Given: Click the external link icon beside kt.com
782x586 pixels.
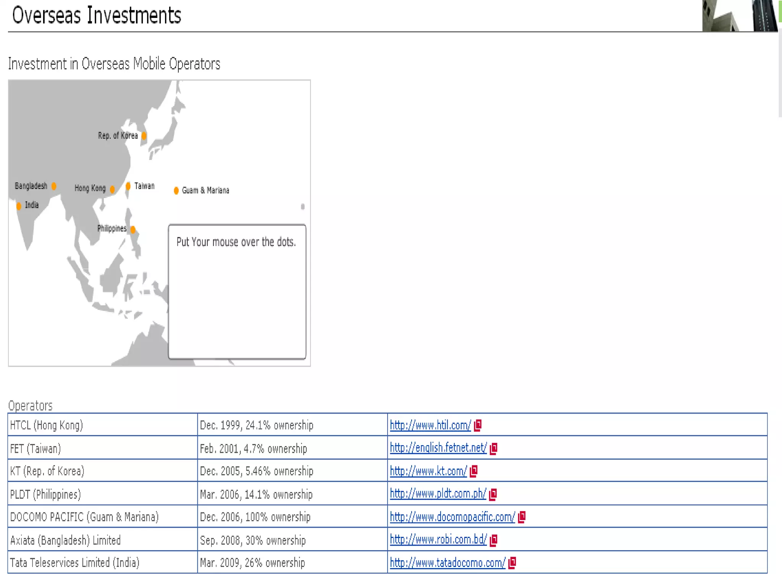Looking at the screenshot, I should click(x=473, y=472).
